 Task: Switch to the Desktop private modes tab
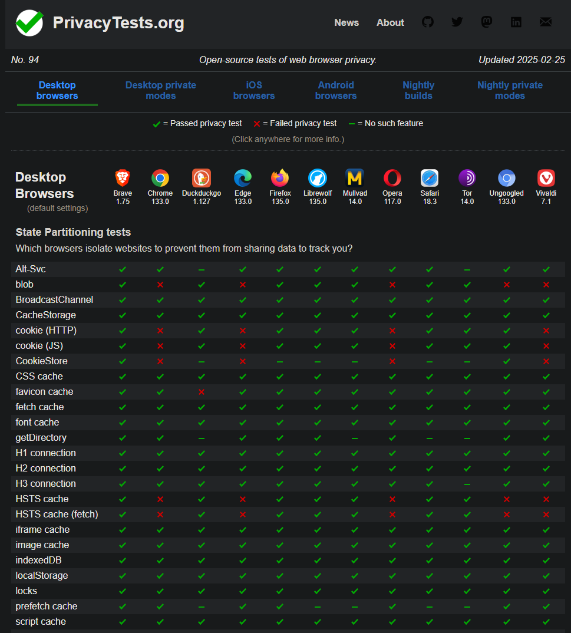point(160,90)
